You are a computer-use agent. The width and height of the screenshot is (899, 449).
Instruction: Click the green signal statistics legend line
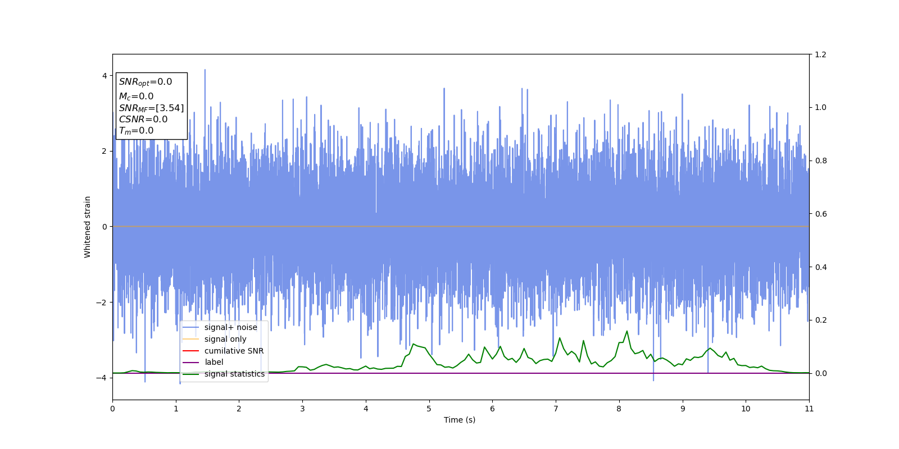(x=191, y=374)
